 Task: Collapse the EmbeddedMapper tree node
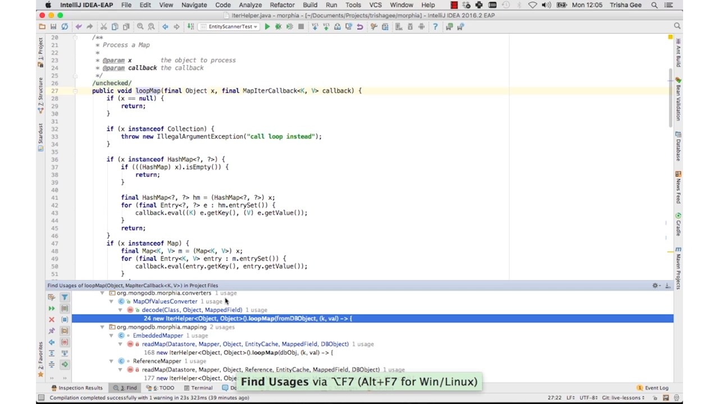111,336
